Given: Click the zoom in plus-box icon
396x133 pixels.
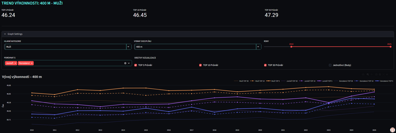Looking at the screenshot, I should [x=376, y=74].
